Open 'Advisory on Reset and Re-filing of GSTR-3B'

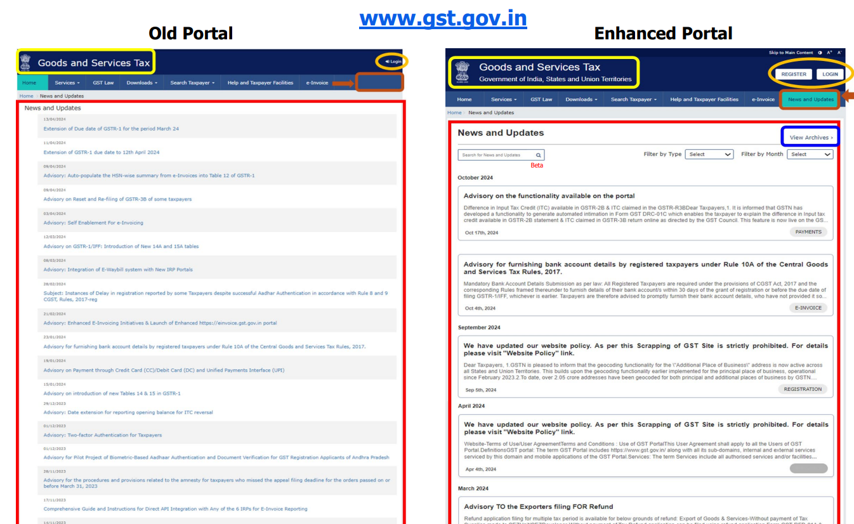coord(117,199)
